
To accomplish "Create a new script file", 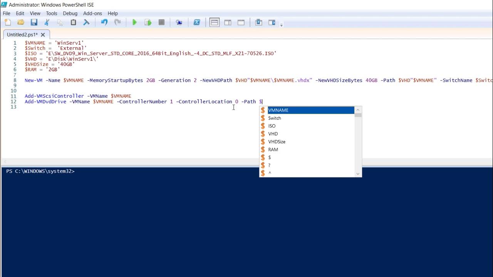I will 8,22.
